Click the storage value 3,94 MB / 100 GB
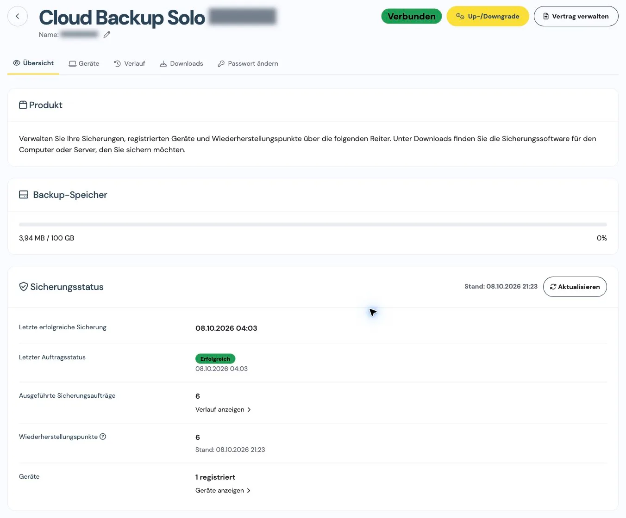This screenshot has height=518, width=626. pos(47,238)
